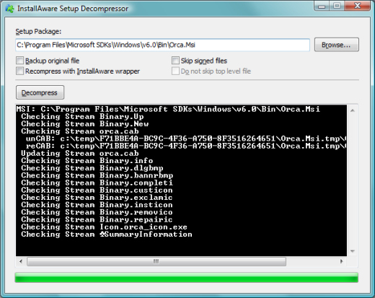375x298 pixels.
Task: Click "Checking Stream Icon.orca_icon.exe" line
Action: coord(104,227)
